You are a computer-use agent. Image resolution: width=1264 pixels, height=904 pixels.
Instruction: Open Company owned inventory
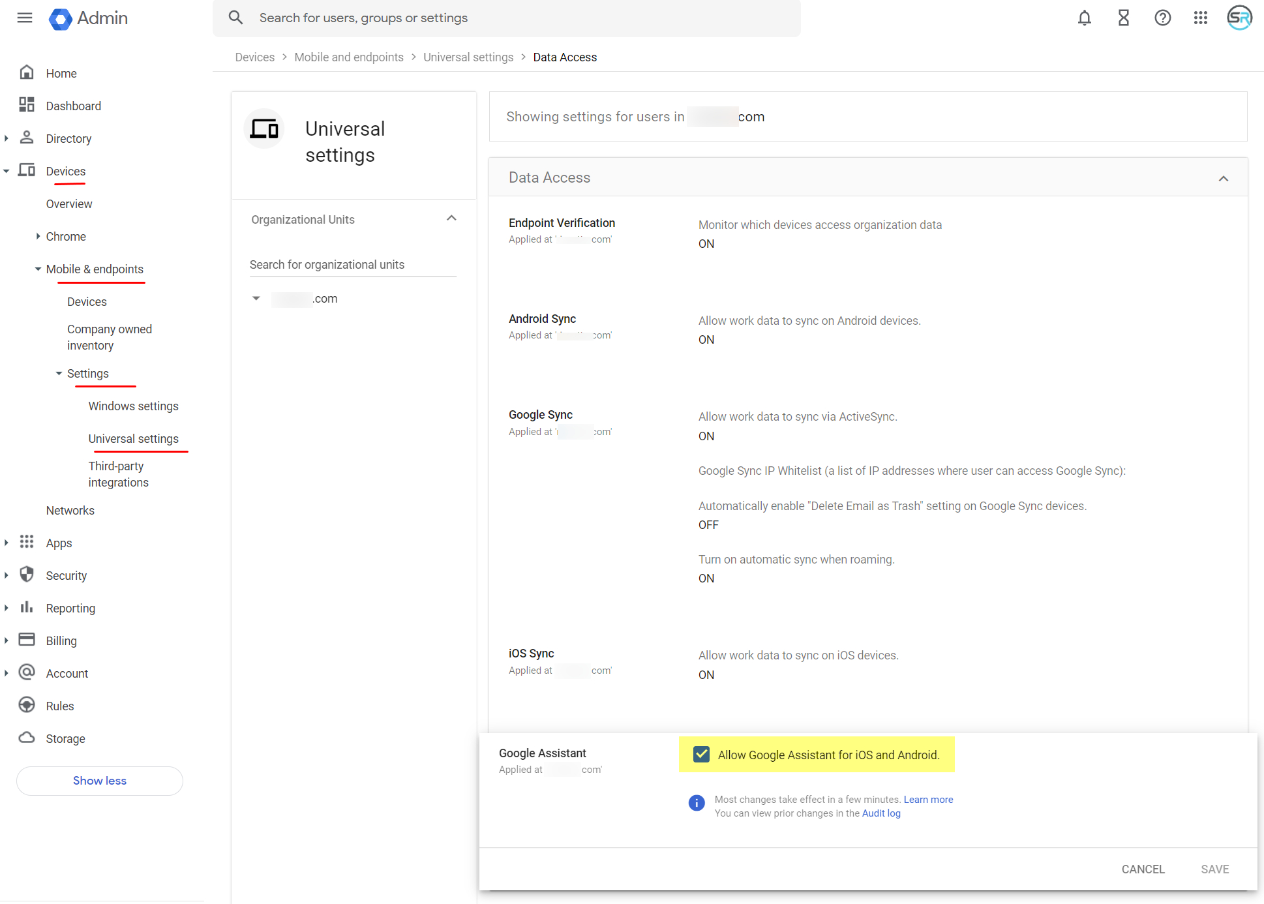[x=110, y=337]
